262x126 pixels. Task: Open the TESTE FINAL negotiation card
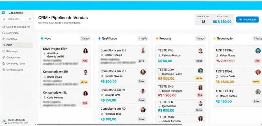tap(237, 56)
